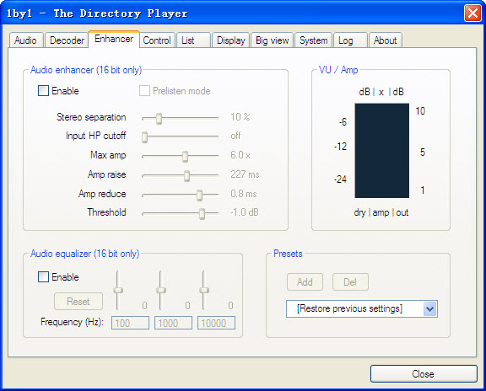486x391 pixels.
Task: Click the 100 Hz equalizer vertical slider
Action: click(x=118, y=290)
